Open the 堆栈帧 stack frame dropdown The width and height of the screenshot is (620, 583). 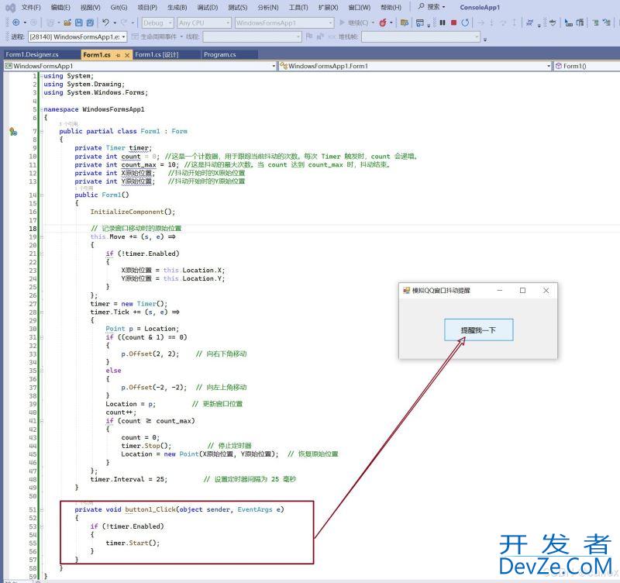[x=421, y=36]
